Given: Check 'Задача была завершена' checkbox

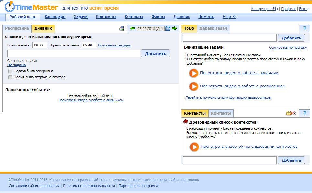Looking at the screenshot, I should coord(11,71).
